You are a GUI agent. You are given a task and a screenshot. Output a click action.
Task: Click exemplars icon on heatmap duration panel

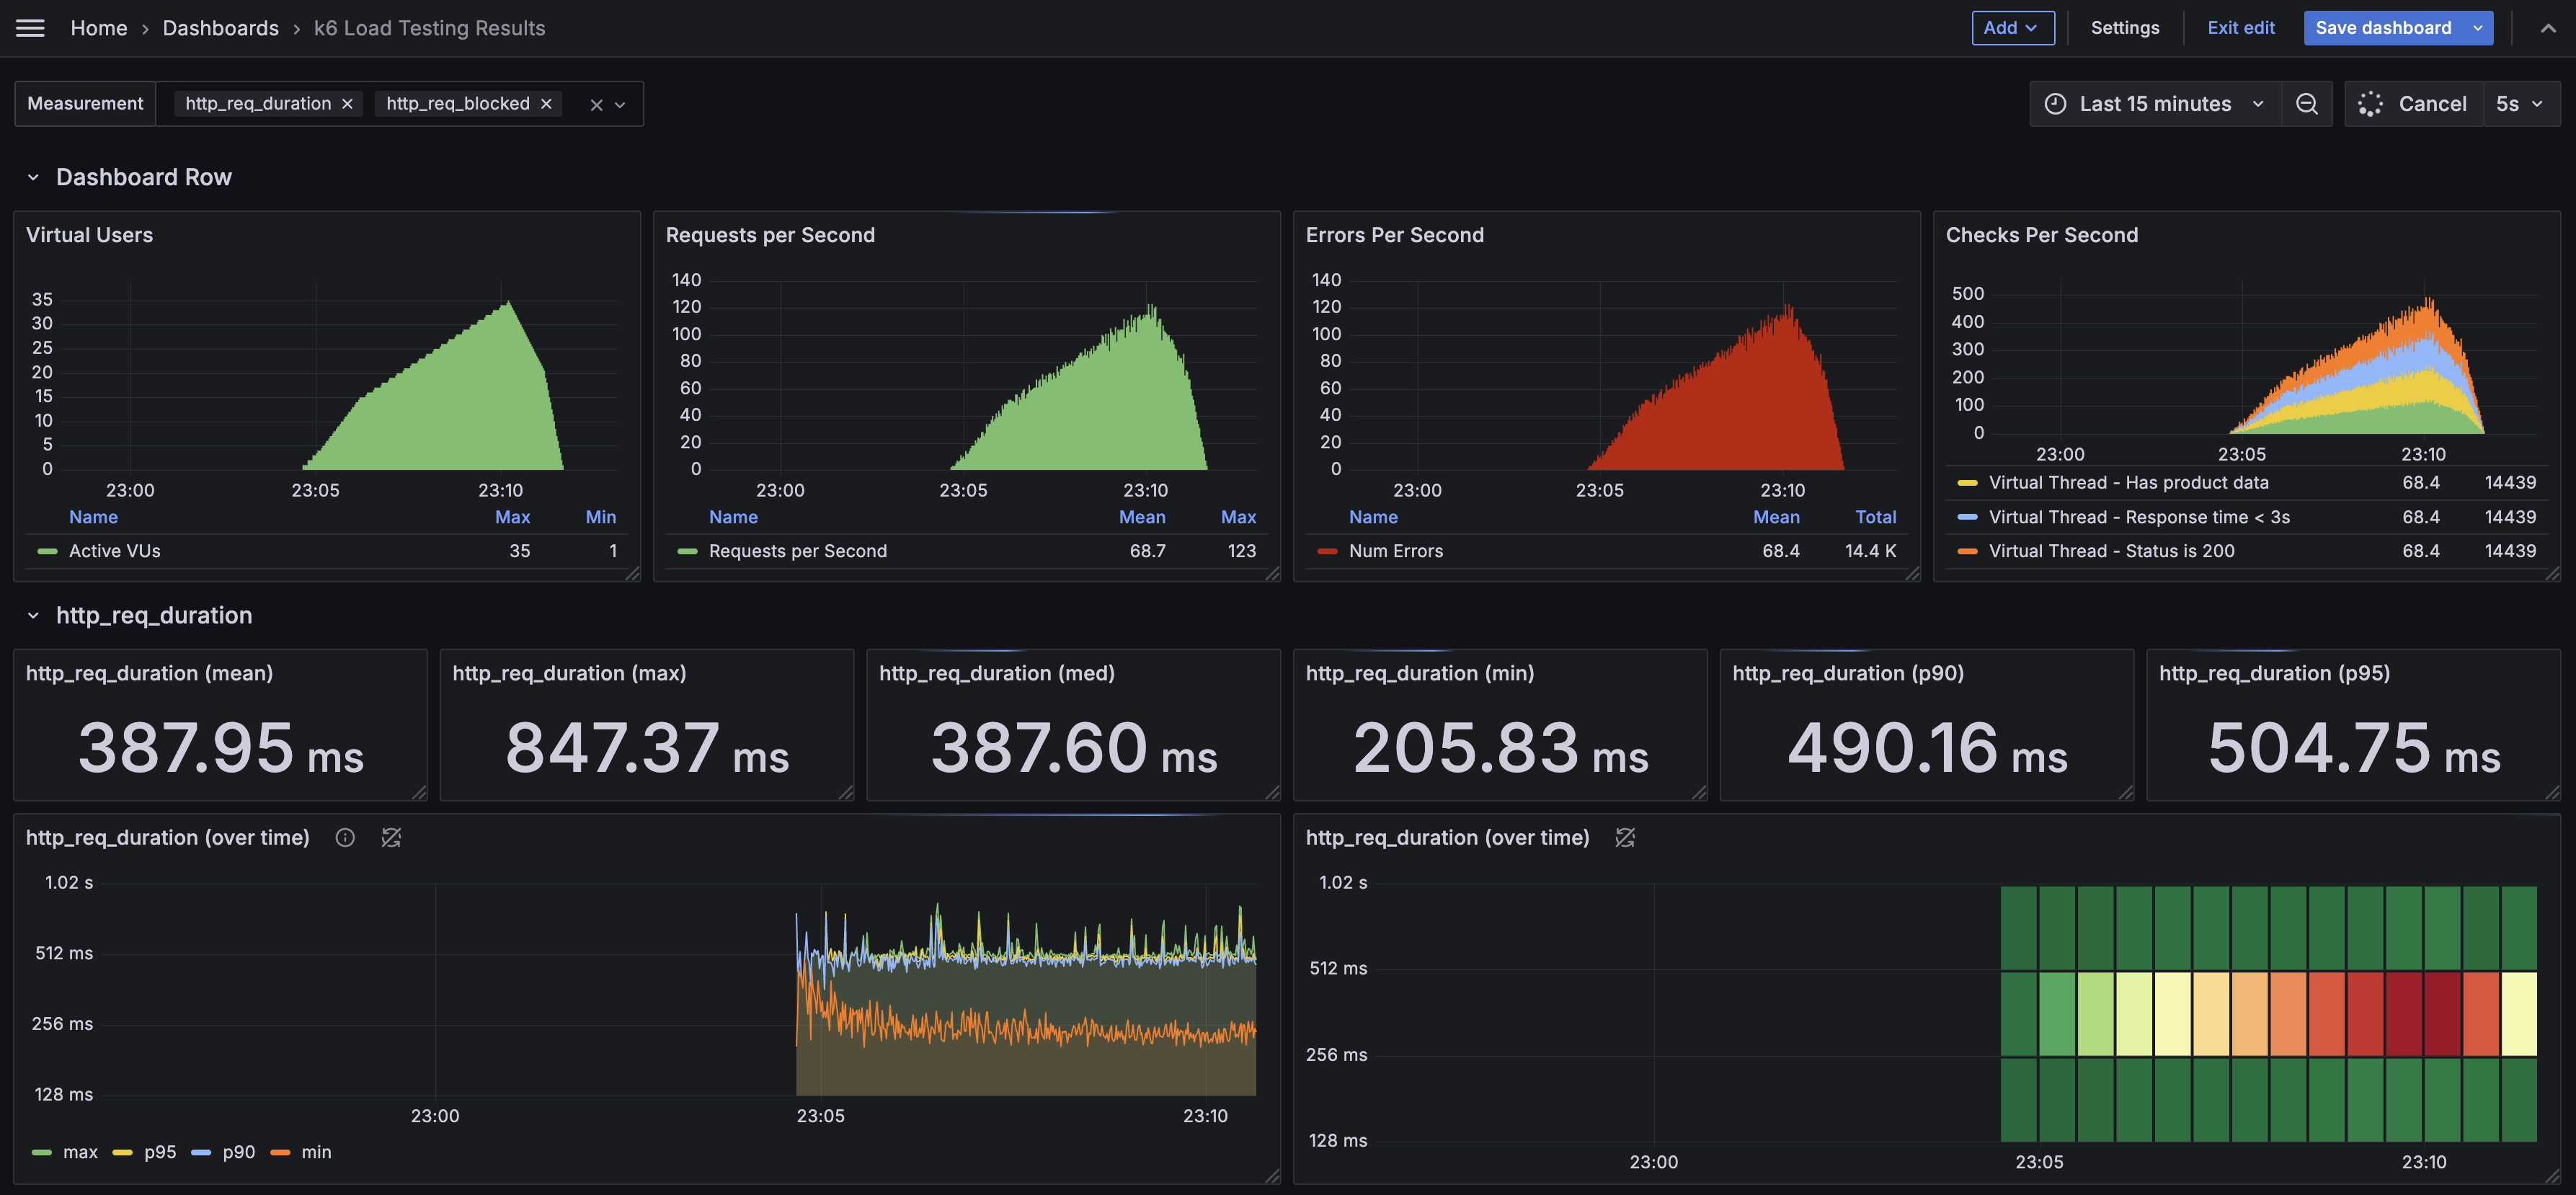(x=1625, y=838)
